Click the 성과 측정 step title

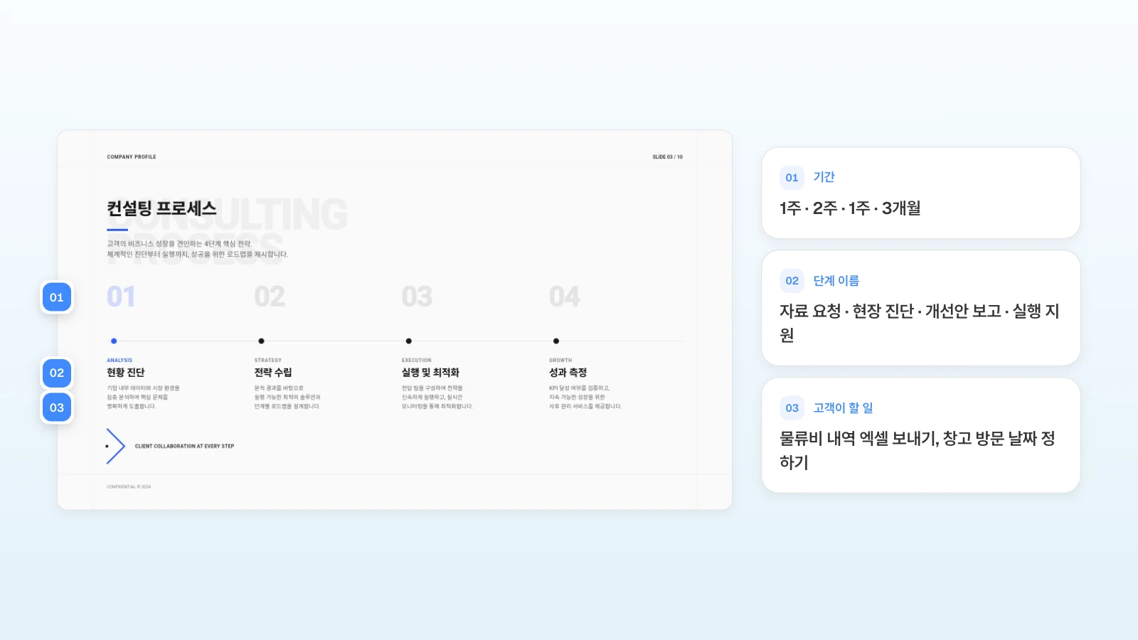pyautogui.click(x=568, y=373)
